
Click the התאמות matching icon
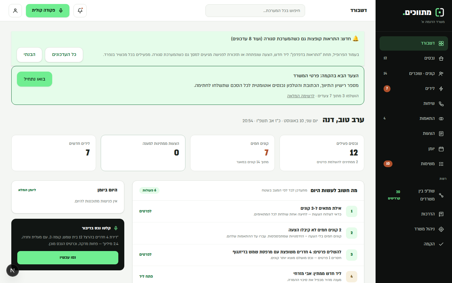[441, 119]
